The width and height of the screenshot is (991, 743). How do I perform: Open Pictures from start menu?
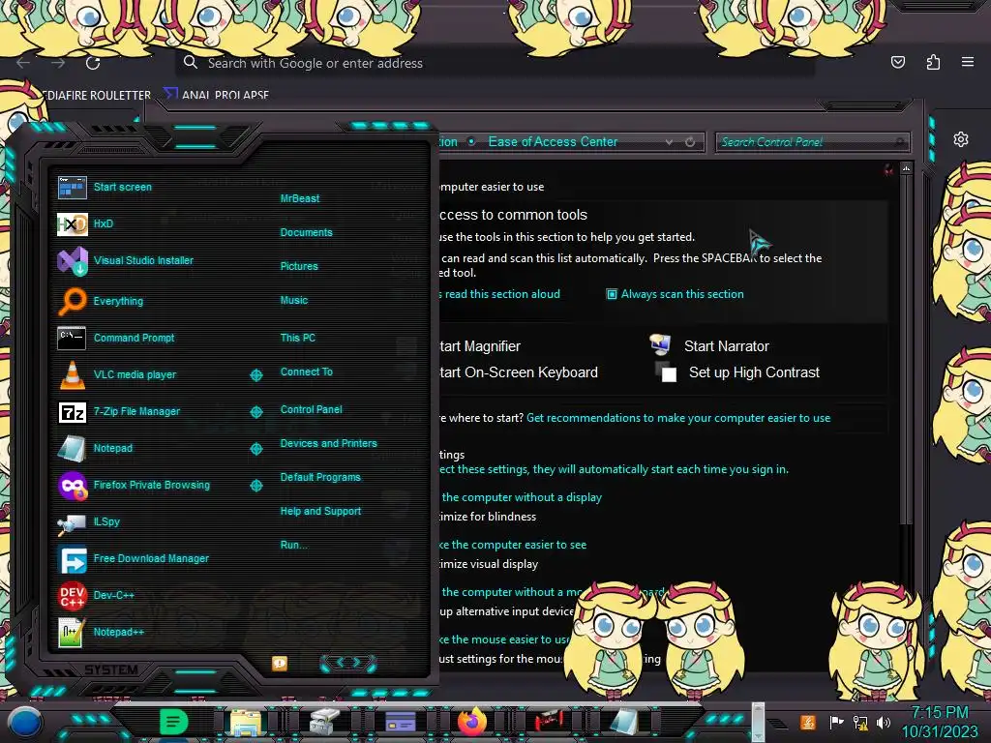click(299, 266)
